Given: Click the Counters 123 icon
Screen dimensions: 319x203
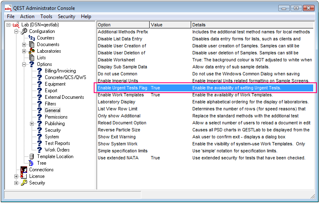Looking at the screenshot, I should pos(32,38).
